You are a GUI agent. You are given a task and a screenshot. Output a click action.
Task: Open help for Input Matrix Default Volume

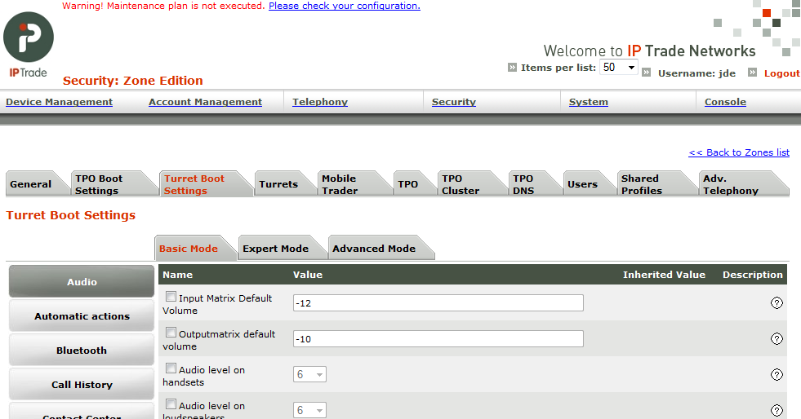point(777,303)
